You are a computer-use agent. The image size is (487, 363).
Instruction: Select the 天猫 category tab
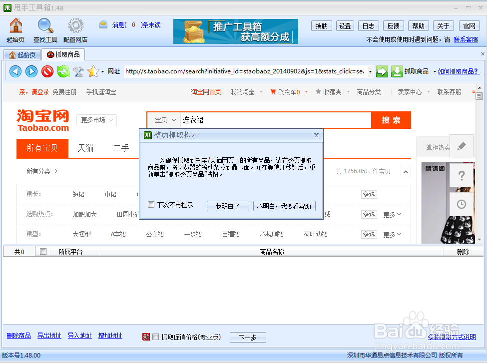(x=85, y=148)
